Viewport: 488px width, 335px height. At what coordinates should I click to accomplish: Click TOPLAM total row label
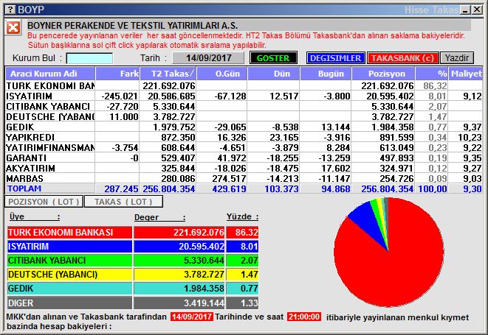[x=24, y=188]
